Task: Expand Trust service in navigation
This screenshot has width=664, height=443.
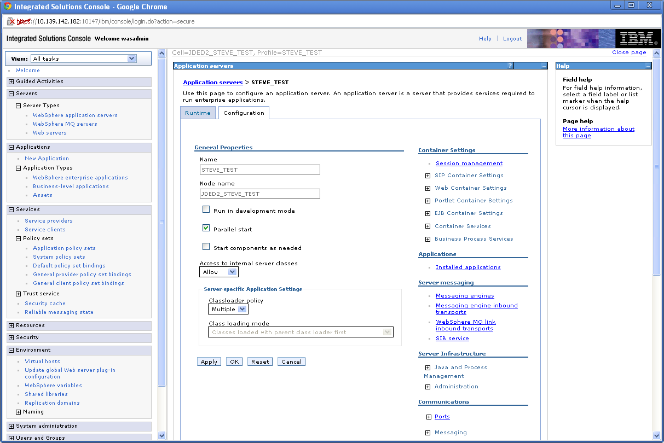Action: coord(19,294)
